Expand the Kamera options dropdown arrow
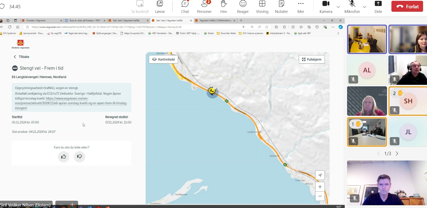The height and width of the screenshot is (208, 427). (x=338, y=7)
